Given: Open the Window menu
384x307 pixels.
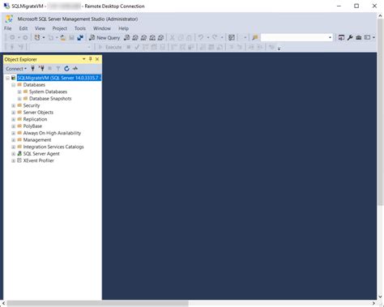Looking at the screenshot, I should click(x=102, y=28).
